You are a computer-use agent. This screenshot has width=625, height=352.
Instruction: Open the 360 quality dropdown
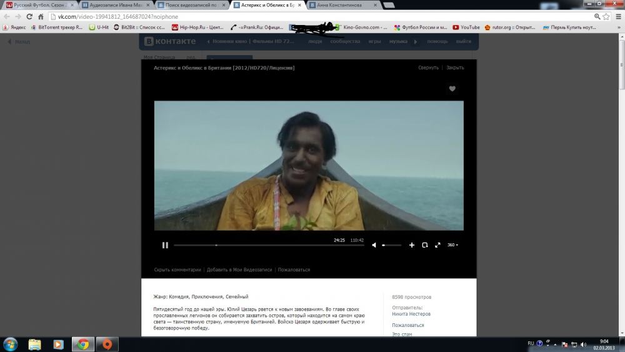pos(452,245)
